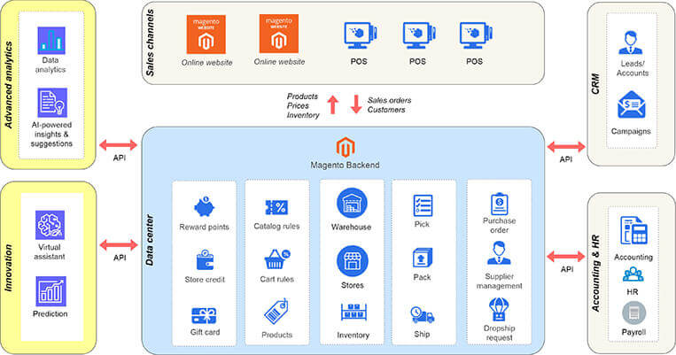Image resolution: width=676 pixels, height=355 pixels.
Task: Click the "Reward points" label
Action: coord(205,227)
